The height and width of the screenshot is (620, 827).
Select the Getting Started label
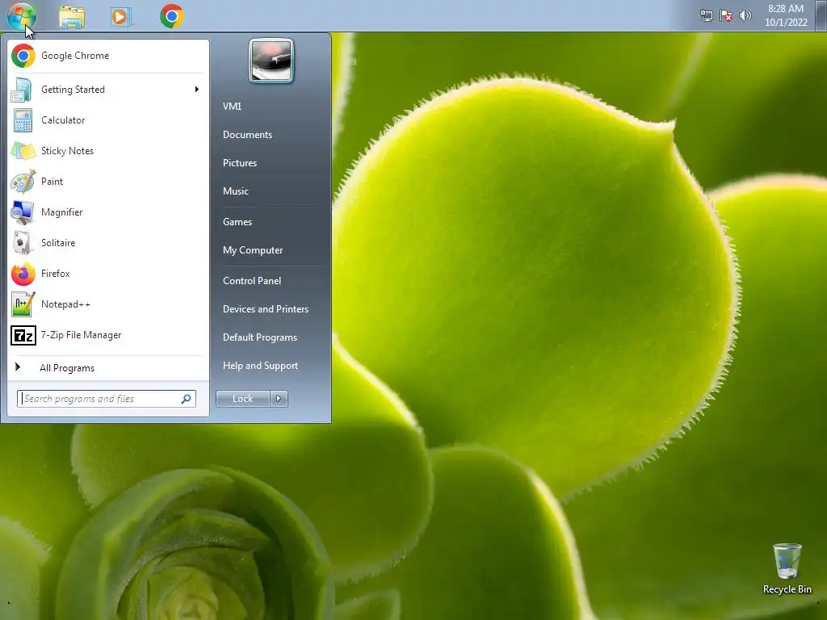(73, 90)
